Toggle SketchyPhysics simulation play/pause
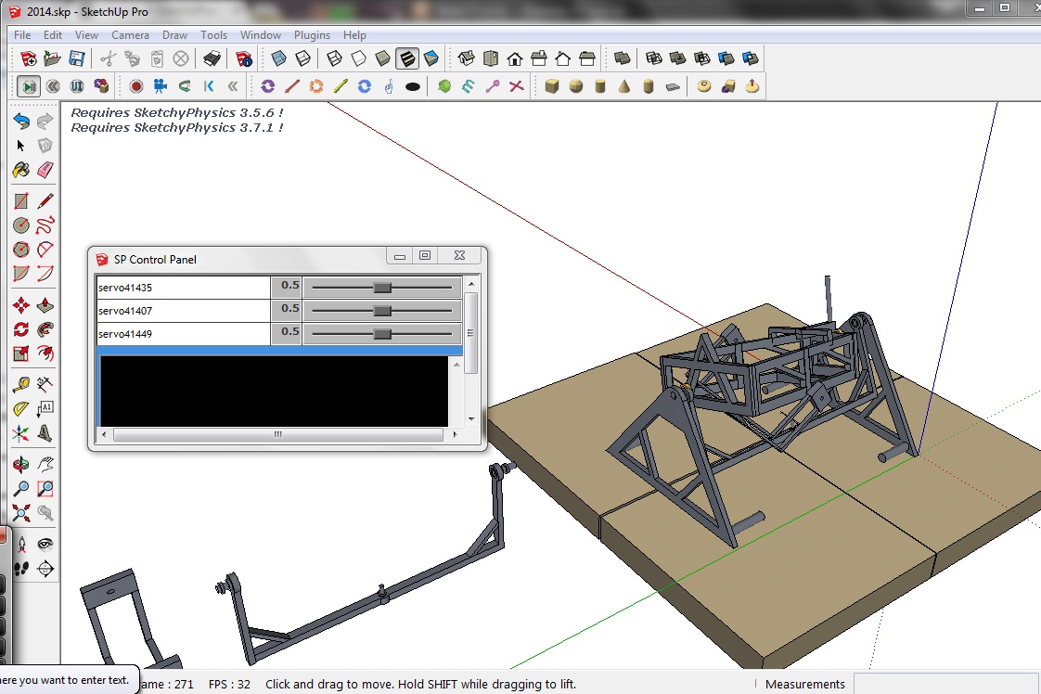The height and width of the screenshot is (694, 1041). [x=29, y=86]
